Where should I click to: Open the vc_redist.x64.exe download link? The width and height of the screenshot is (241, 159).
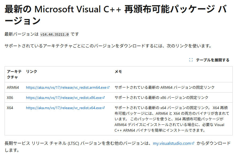pos(63,108)
